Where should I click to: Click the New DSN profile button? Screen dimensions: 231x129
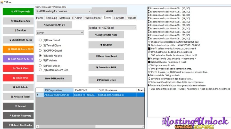(x=54, y=79)
